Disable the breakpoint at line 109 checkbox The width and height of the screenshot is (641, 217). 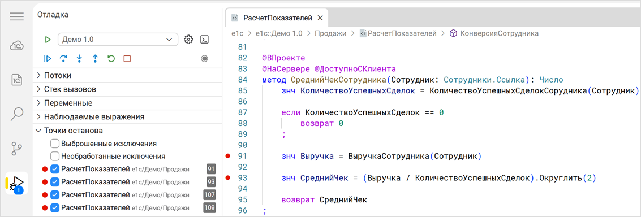[x=55, y=207]
